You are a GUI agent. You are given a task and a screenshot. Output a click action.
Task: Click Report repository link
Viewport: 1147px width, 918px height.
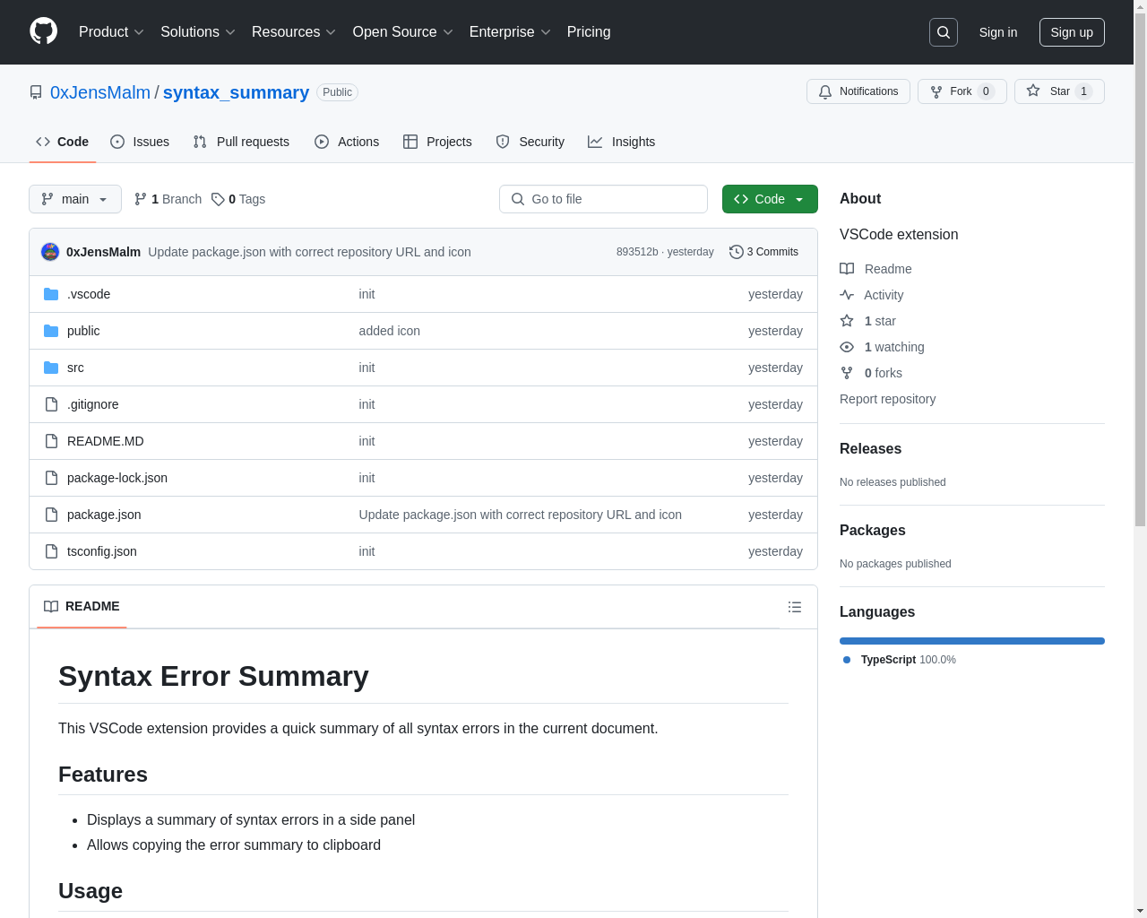pyautogui.click(x=887, y=399)
